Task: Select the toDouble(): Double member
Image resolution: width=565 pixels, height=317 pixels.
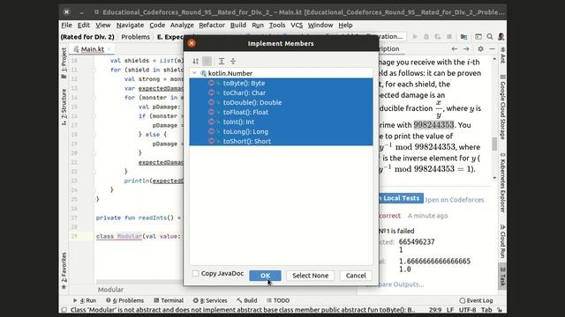Action: [x=281, y=102]
